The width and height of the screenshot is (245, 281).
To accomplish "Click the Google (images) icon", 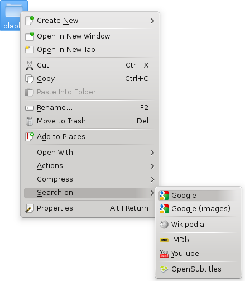I will coord(164,209).
